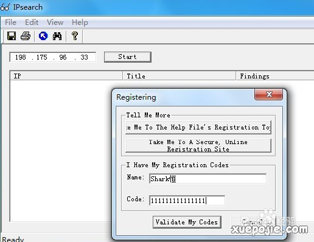Focus the Code input field
This screenshot has width=314, height=242.
[187, 201]
